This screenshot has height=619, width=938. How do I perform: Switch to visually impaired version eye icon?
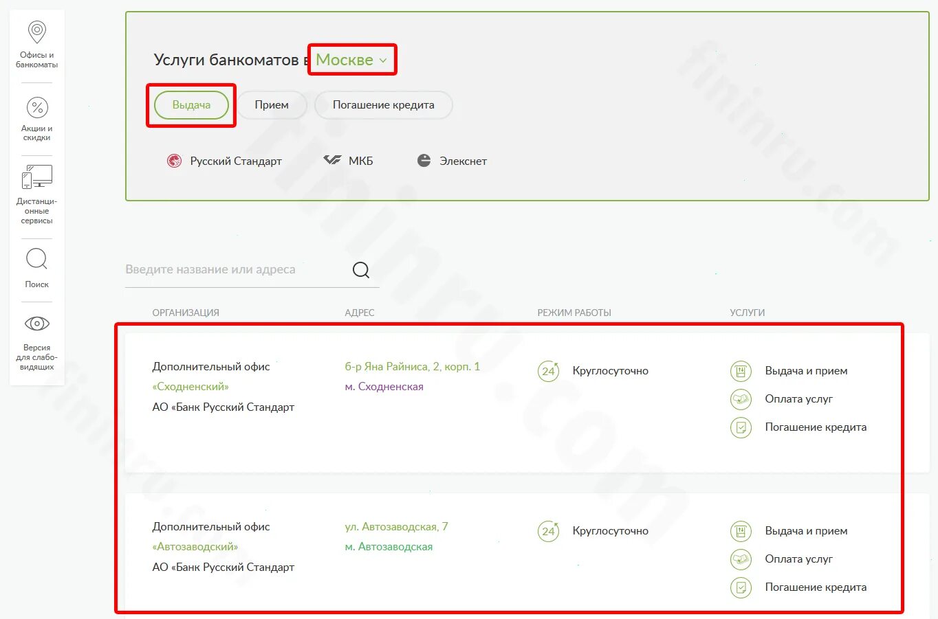tap(36, 323)
